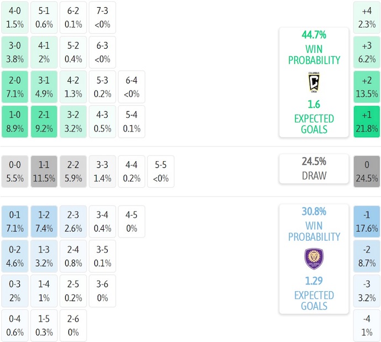
Task: Click the Orlando City team logo
Action: point(314,259)
